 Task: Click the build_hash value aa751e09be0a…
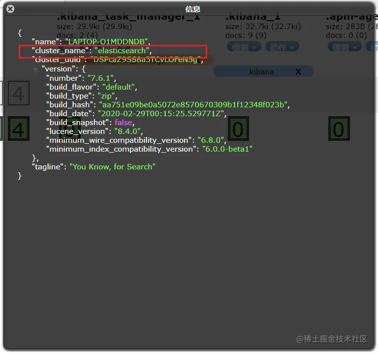coord(193,105)
